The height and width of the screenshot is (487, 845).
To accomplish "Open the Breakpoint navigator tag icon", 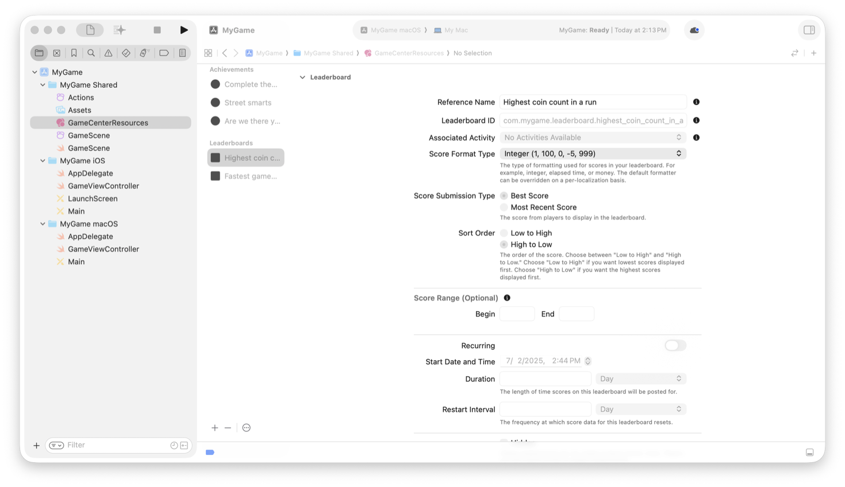I will tap(164, 53).
